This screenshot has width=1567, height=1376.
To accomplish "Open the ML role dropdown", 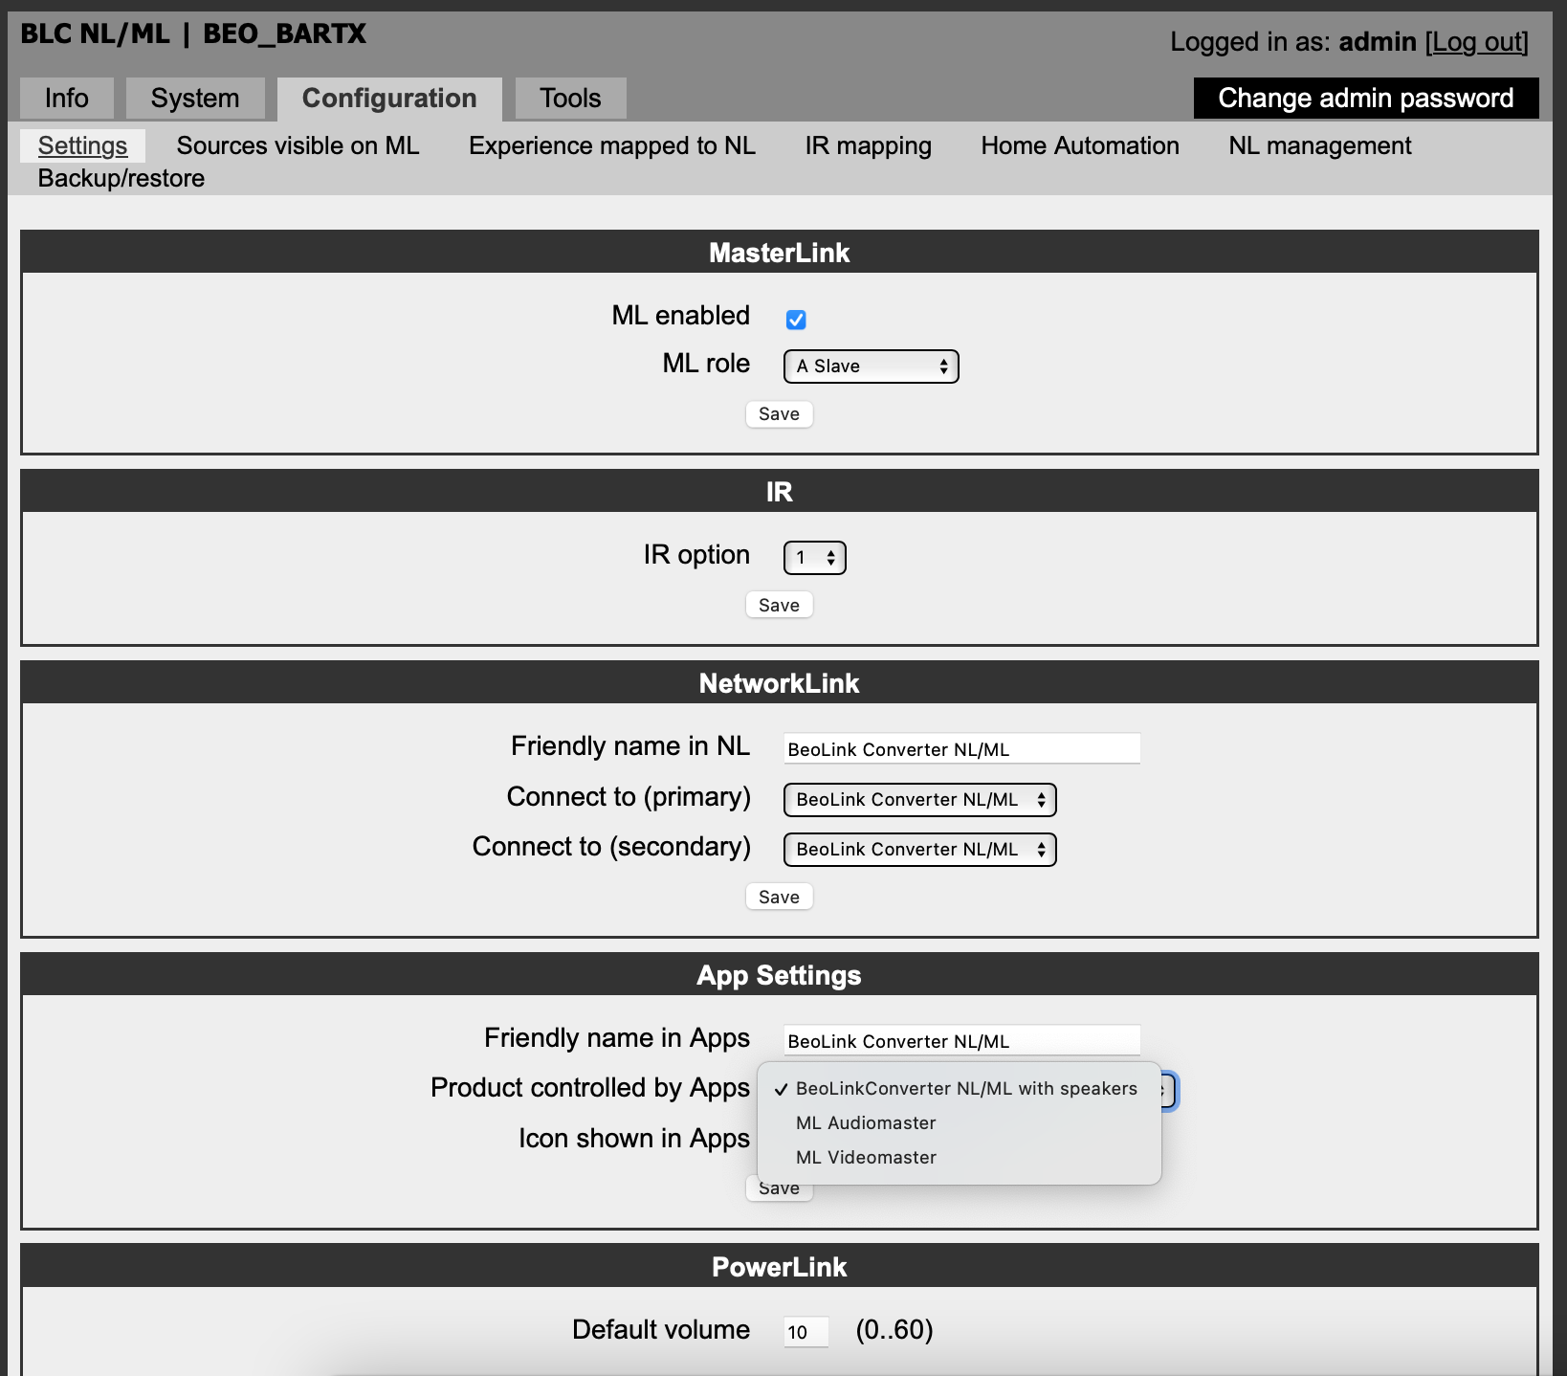I will pos(871,366).
